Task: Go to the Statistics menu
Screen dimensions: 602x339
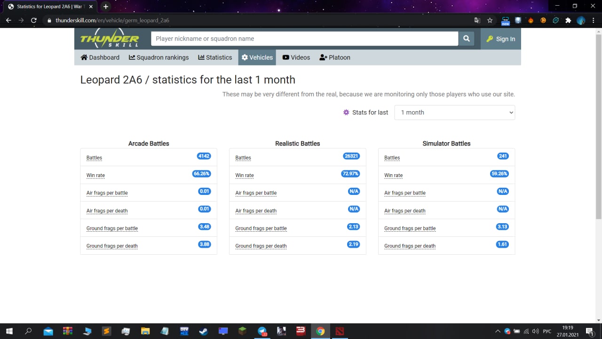Action: click(215, 57)
